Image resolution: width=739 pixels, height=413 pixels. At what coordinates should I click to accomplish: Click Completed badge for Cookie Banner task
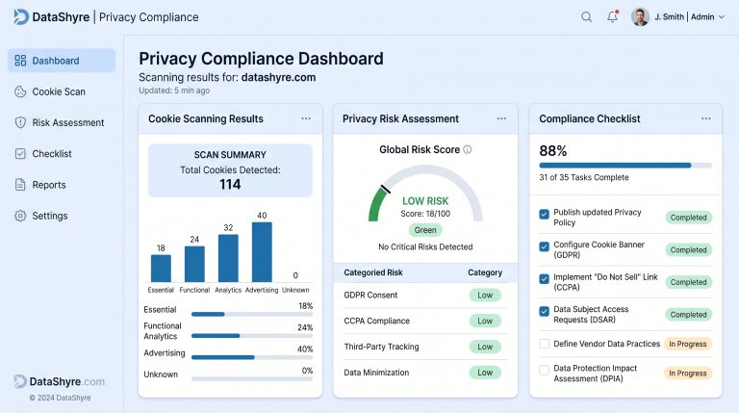pos(689,250)
